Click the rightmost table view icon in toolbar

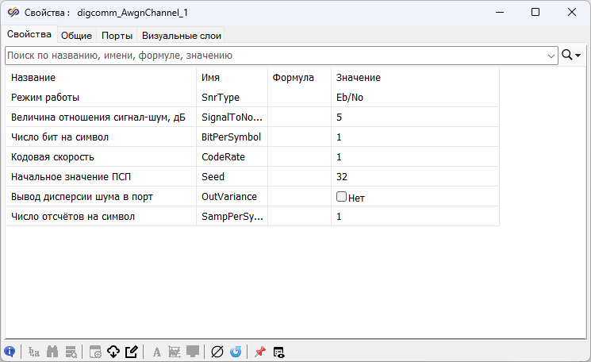pyautogui.click(x=279, y=352)
